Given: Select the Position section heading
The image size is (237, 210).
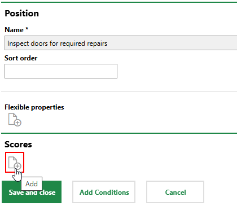Looking at the screenshot, I should 22,14.
